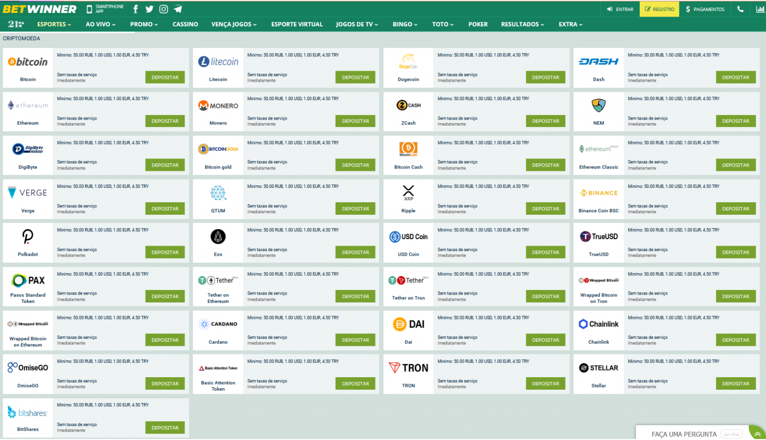Expand the Promo dropdown menu
The width and height of the screenshot is (766, 440).
point(144,24)
